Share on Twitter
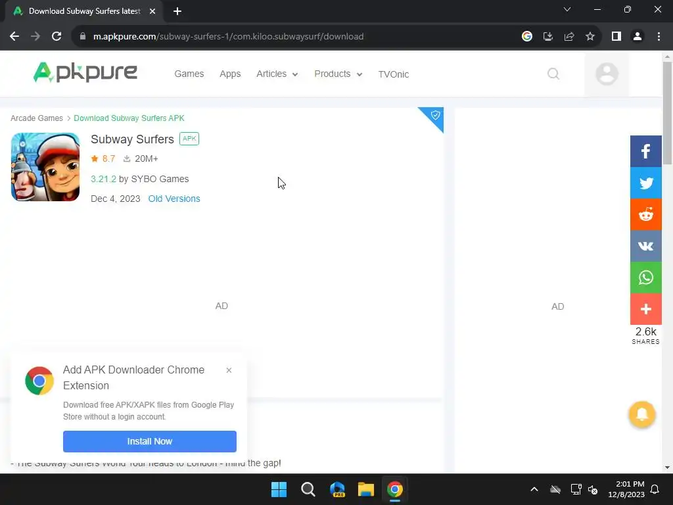673x505 pixels. (645, 183)
